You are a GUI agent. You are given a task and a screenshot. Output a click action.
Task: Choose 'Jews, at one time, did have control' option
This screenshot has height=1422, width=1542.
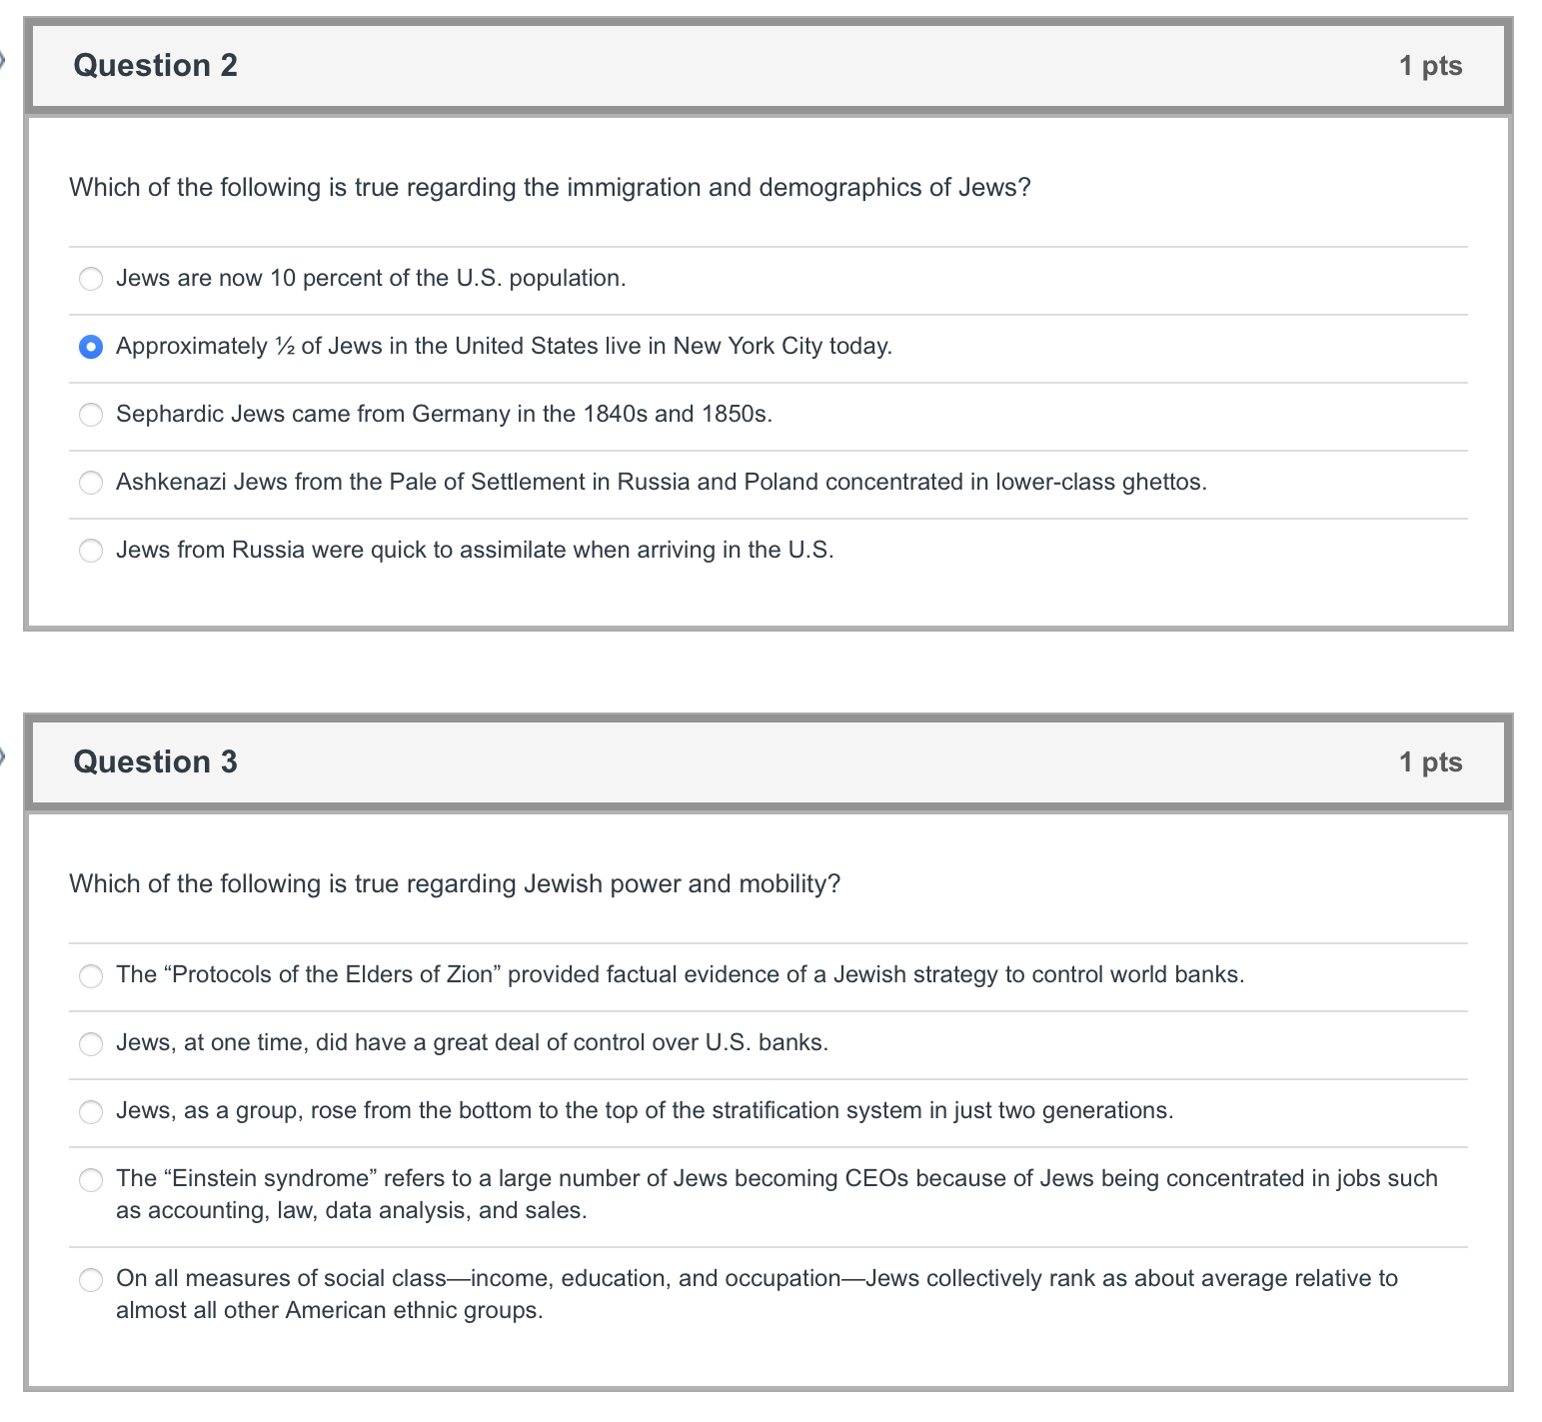tap(91, 1043)
